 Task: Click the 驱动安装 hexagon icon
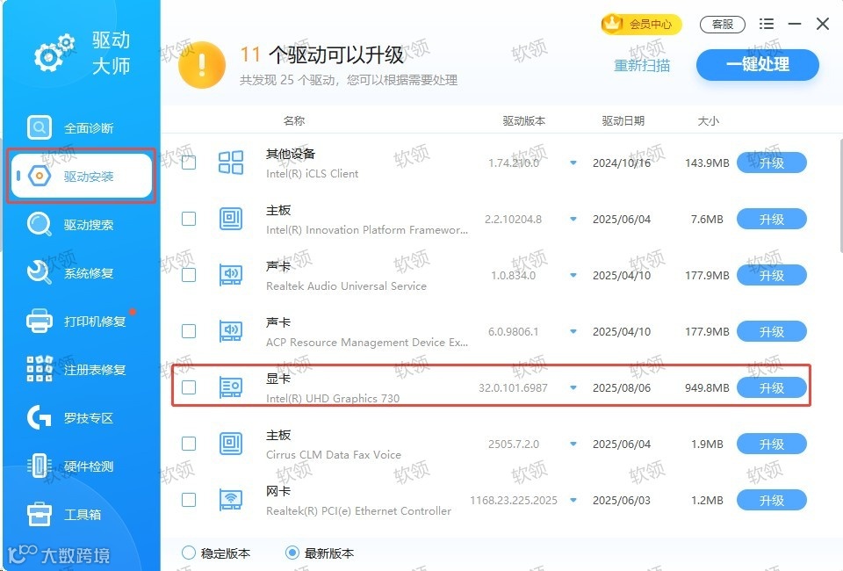click(x=40, y=176)
